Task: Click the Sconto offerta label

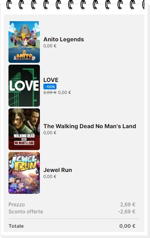Action: click(x=26, y=212)
